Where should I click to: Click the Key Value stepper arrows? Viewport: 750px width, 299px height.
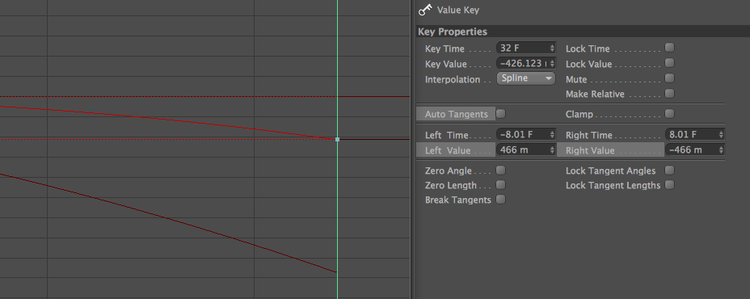552,63
